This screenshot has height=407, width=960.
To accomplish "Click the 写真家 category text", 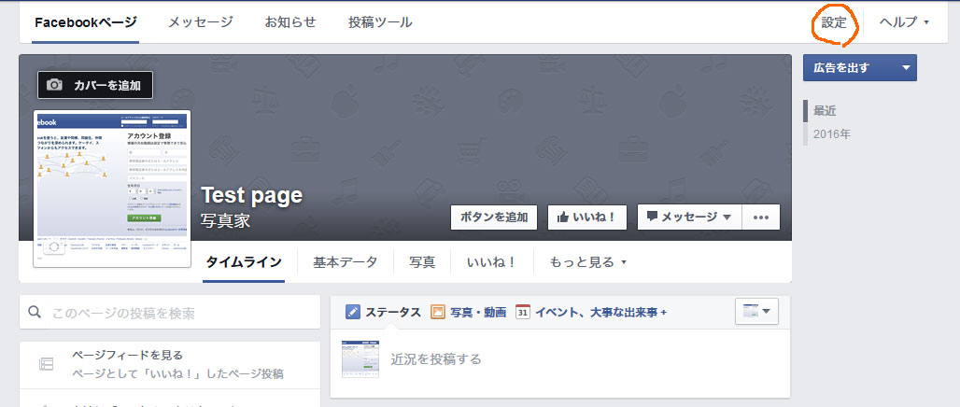I will point(225,221).
